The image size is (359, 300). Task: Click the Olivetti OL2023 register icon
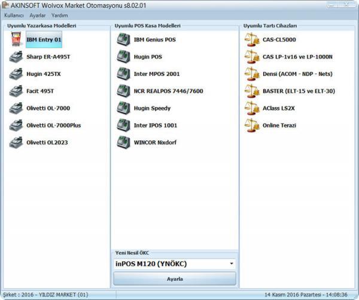tap(16, 142)
